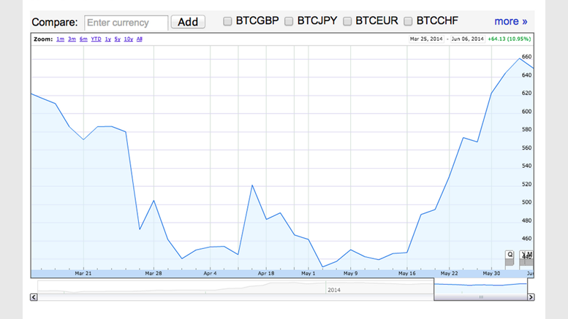Click the May 1 axis label

coord(308,274)
